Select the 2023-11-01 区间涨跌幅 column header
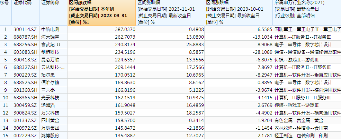Screen dimensions: 341x139 pos(170,13)
